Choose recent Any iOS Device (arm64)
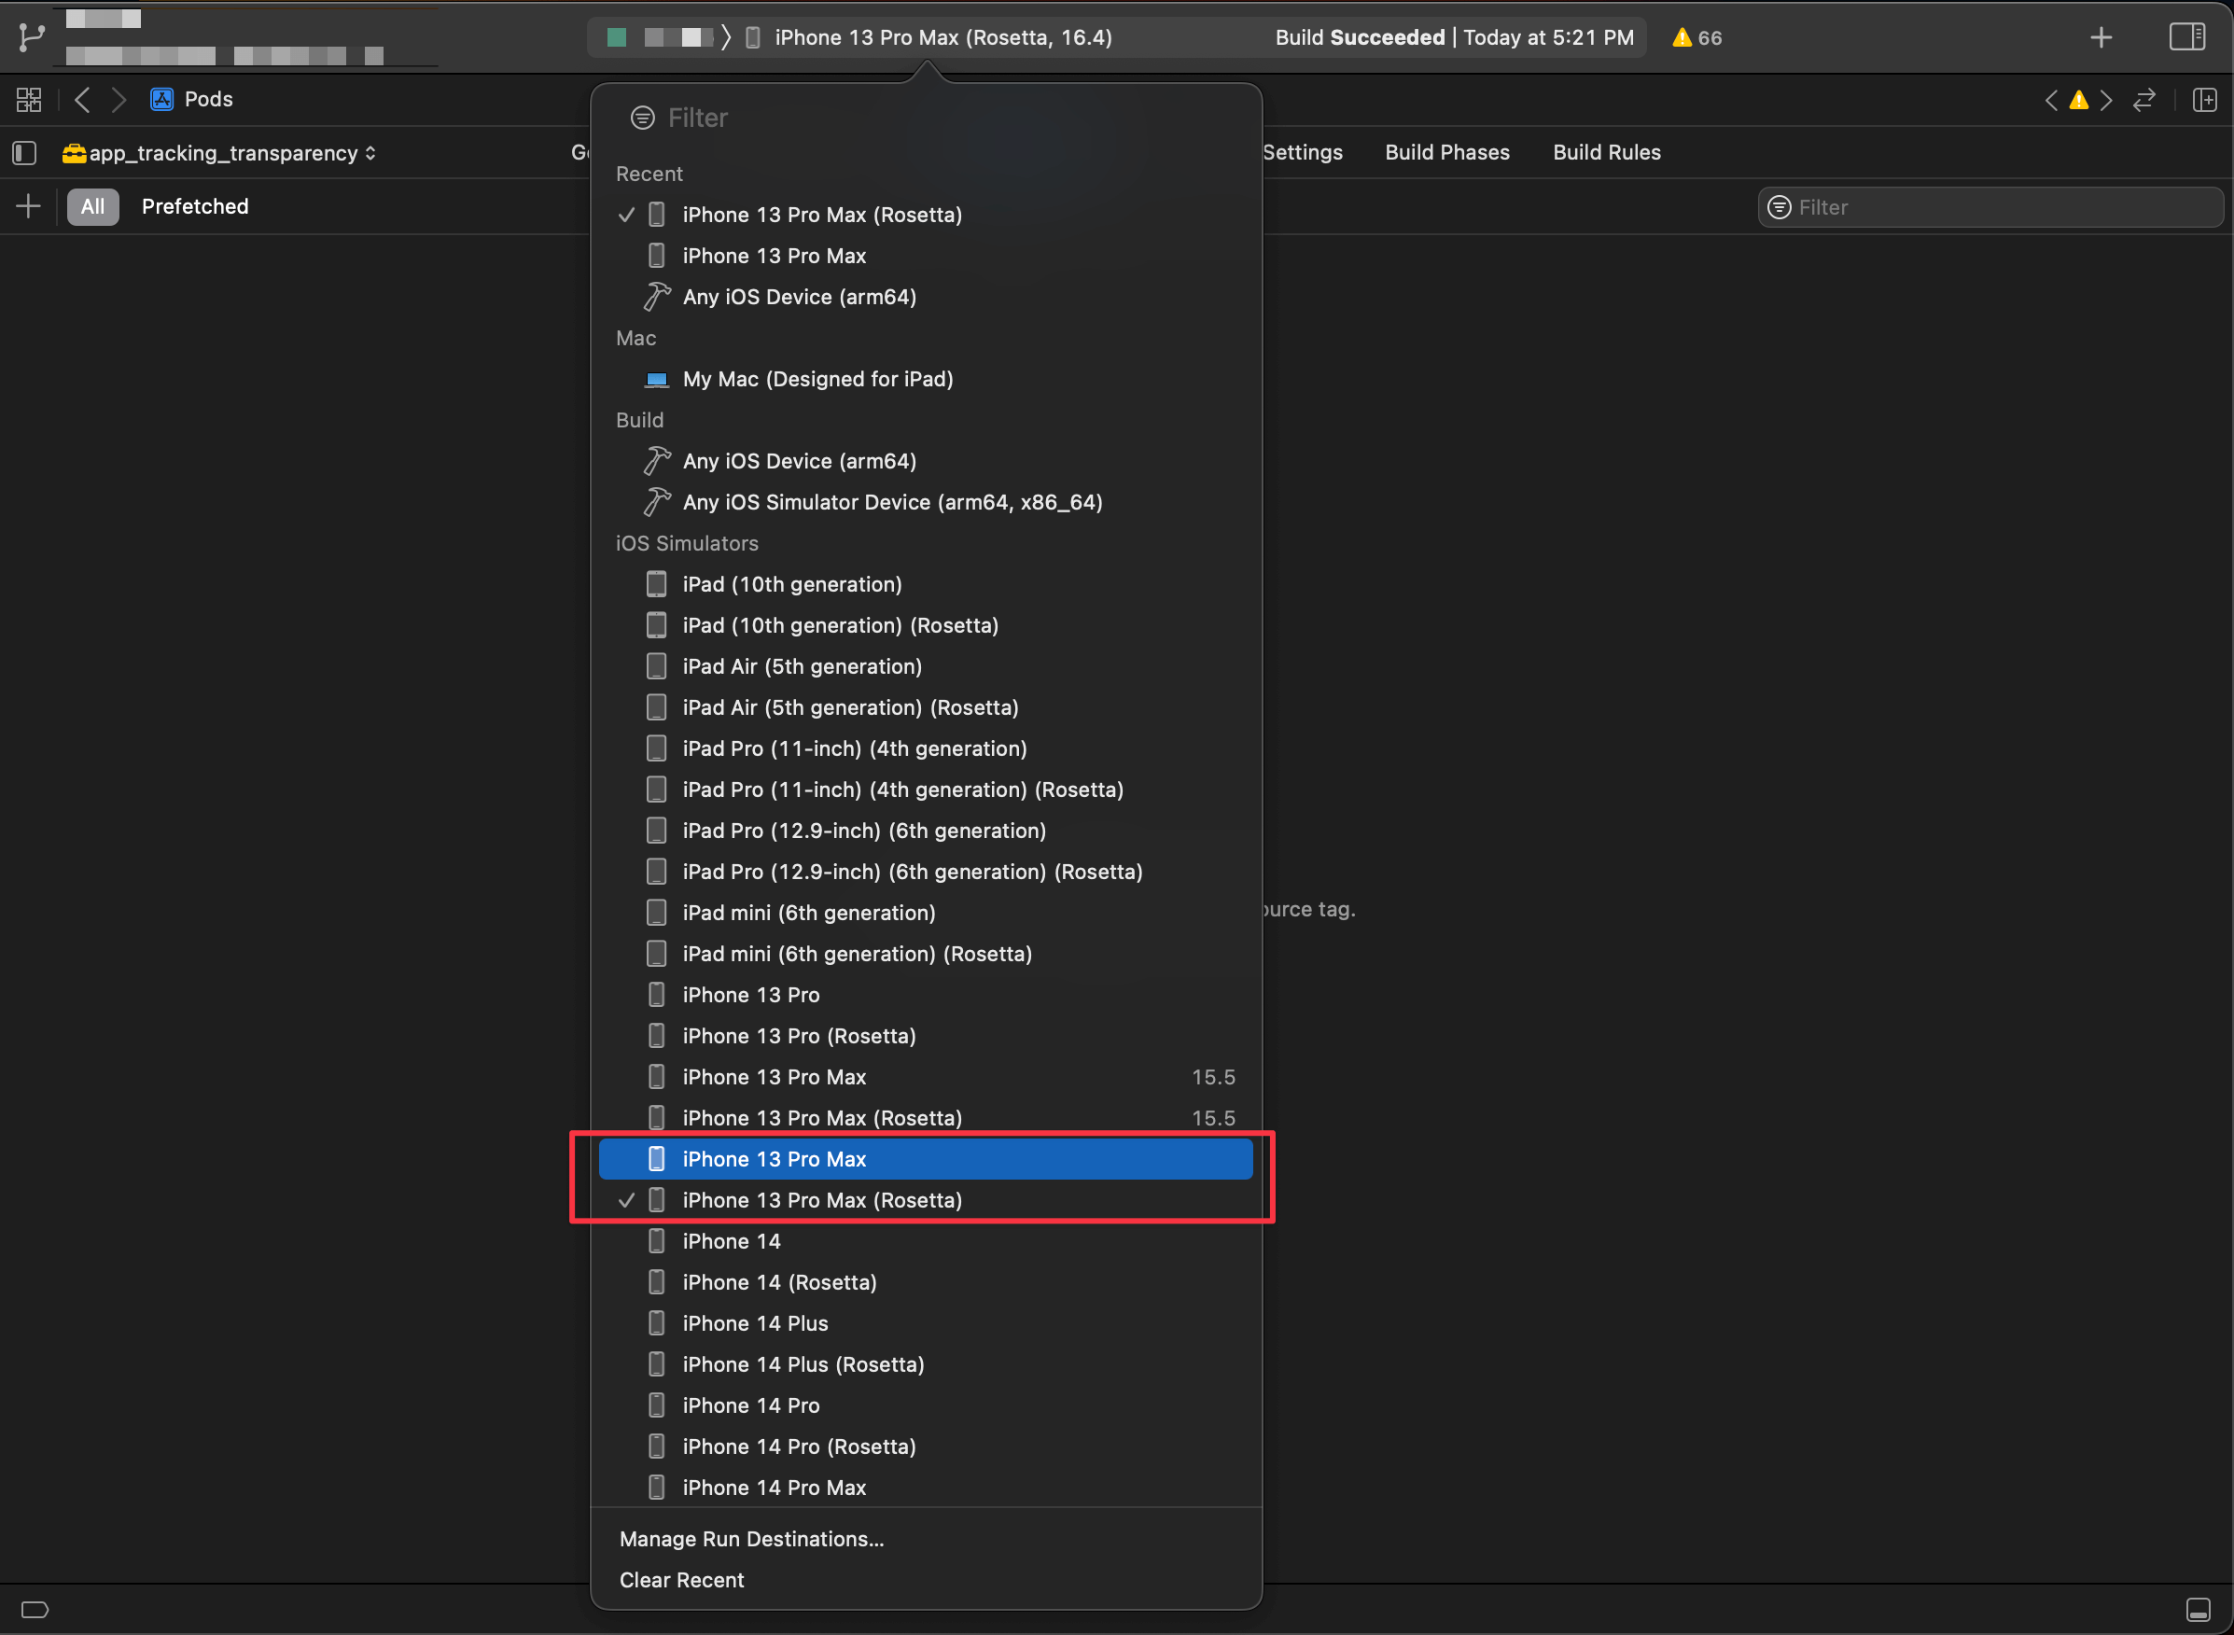Viewport: 2234px width, 1635px height. coord(925,297)
